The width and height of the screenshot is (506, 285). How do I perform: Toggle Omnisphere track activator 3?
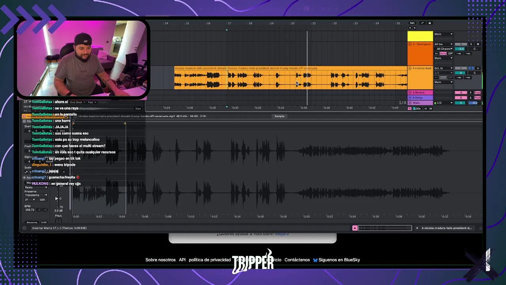pos(461,44)
